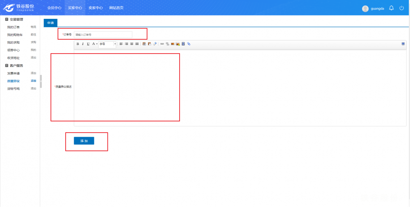
Task: Click the blue 添加 submit button
Action: (84, 141)
